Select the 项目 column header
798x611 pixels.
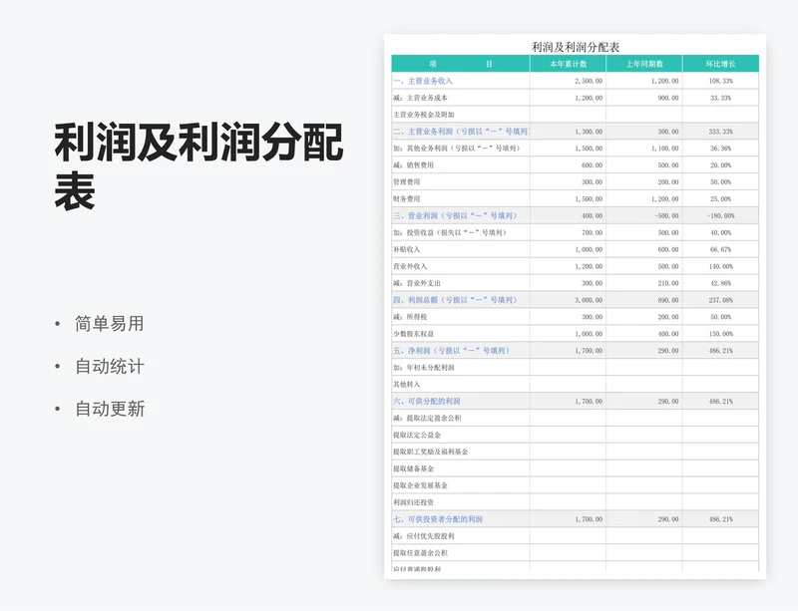[x=460, y=64]
